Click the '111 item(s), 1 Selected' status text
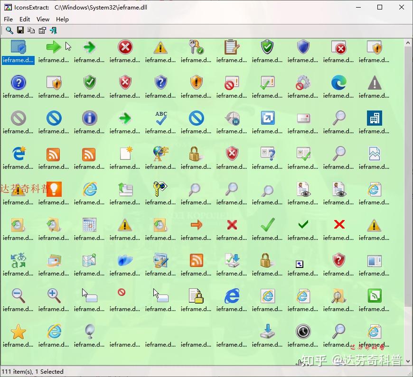This screenshot has height=377, width=413. 33,371
